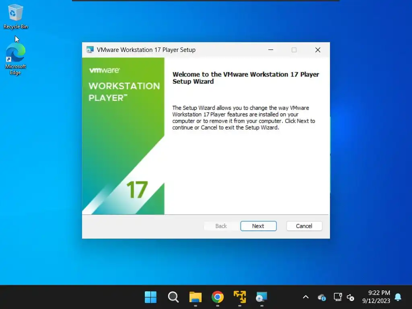
Task: Minimize the VMware Setup window
Action: [271, 50]
